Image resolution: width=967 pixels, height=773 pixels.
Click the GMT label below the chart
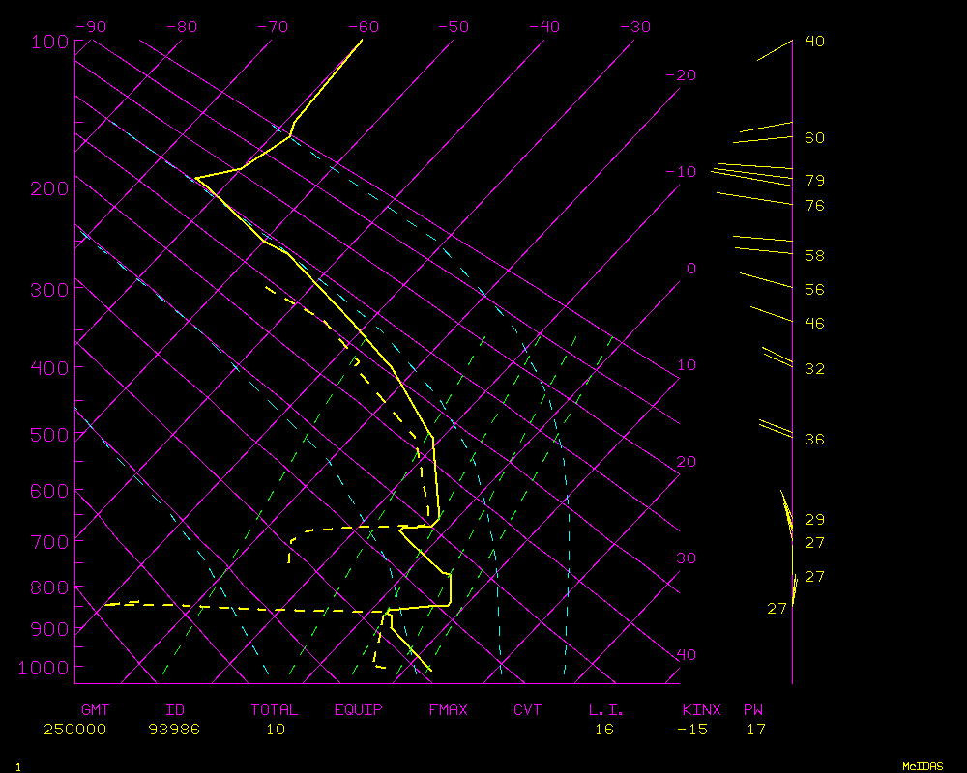[96, 710]
